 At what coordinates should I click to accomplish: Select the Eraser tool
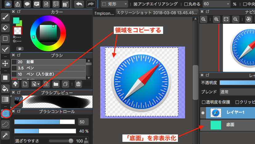pyautogui.click(x=5, y=28)
